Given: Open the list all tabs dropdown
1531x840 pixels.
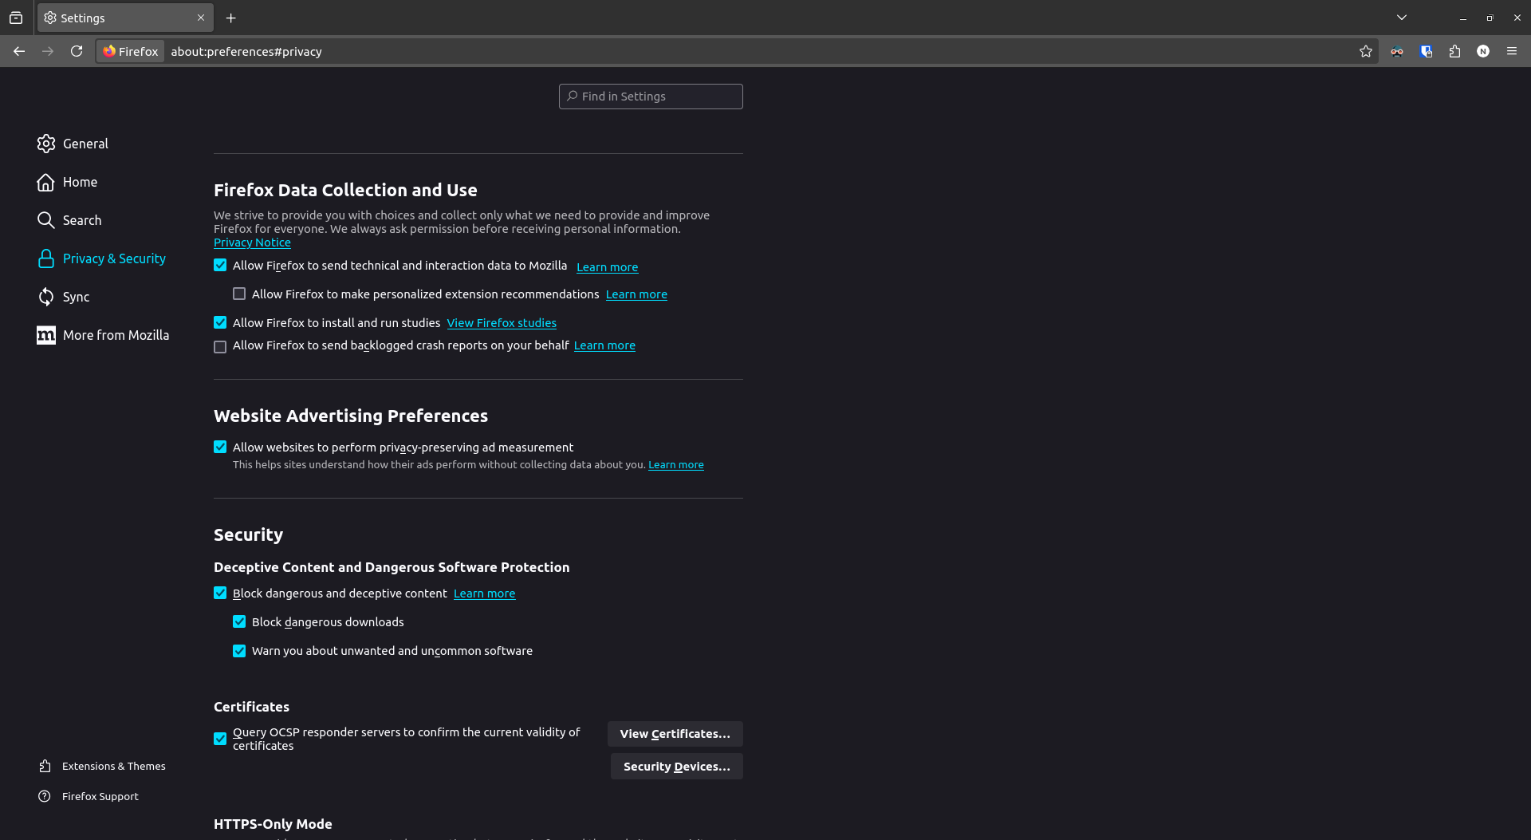Looking at the screenshot, I should click(1401, 17).
